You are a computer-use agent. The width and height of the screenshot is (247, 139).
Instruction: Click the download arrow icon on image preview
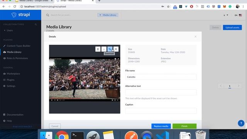104,49
